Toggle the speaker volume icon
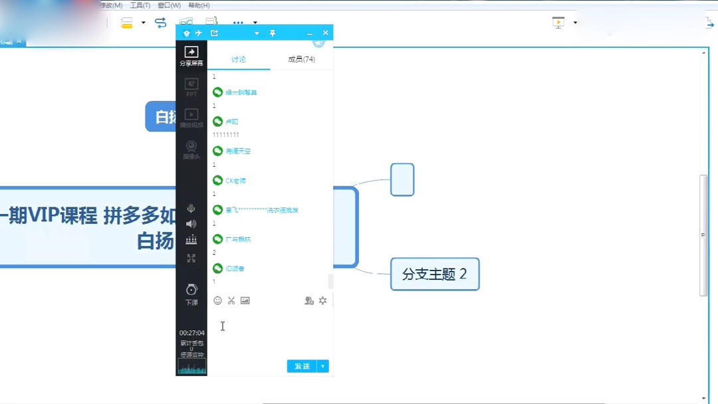Image resolution: width=718 pixels, height=404 pixels. pos(191,223)
